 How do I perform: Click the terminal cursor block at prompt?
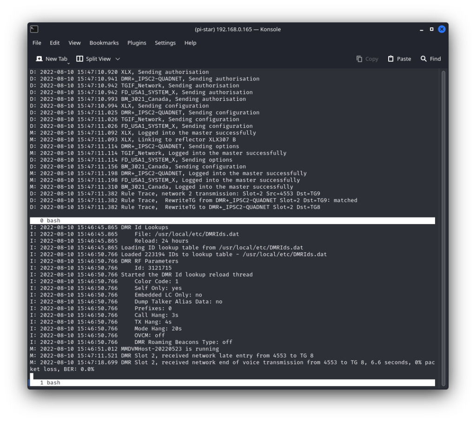tap(32, 376)
